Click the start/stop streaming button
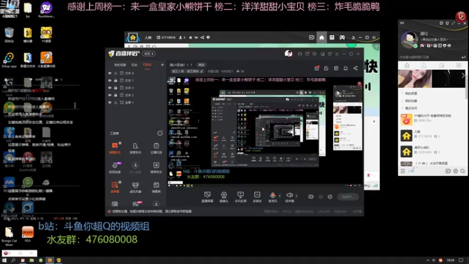Screen dimensions: 469x264 [348, 197]
